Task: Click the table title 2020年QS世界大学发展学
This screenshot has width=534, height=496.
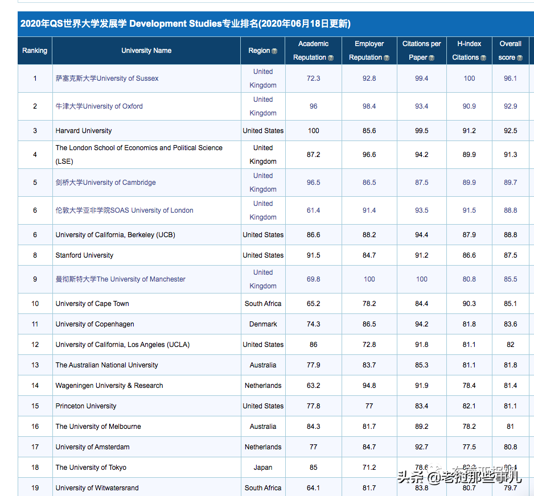Action: click(185, 23)
